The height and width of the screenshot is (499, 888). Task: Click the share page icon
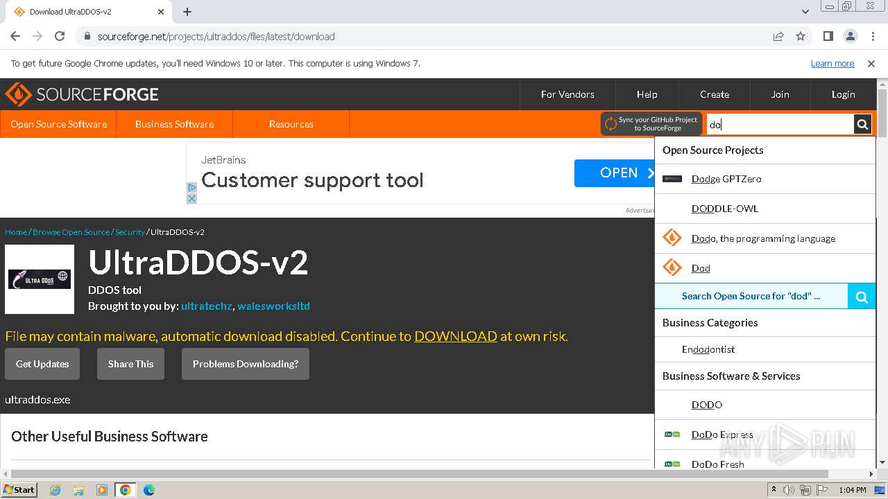(x=778, y=36)
